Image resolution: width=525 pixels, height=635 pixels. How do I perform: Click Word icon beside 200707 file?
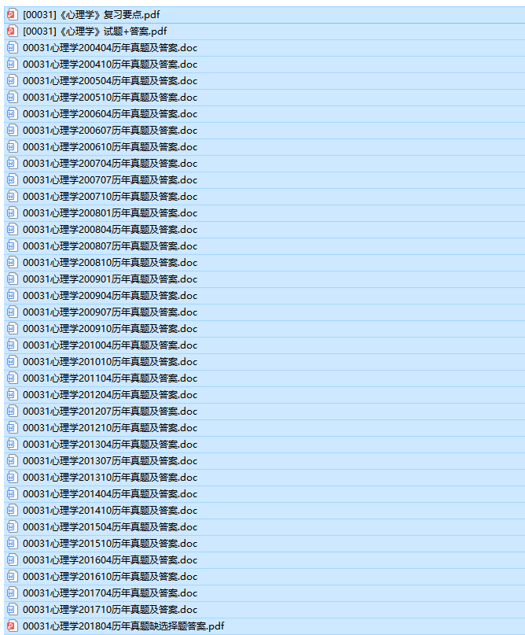click(x=12, y=180)
